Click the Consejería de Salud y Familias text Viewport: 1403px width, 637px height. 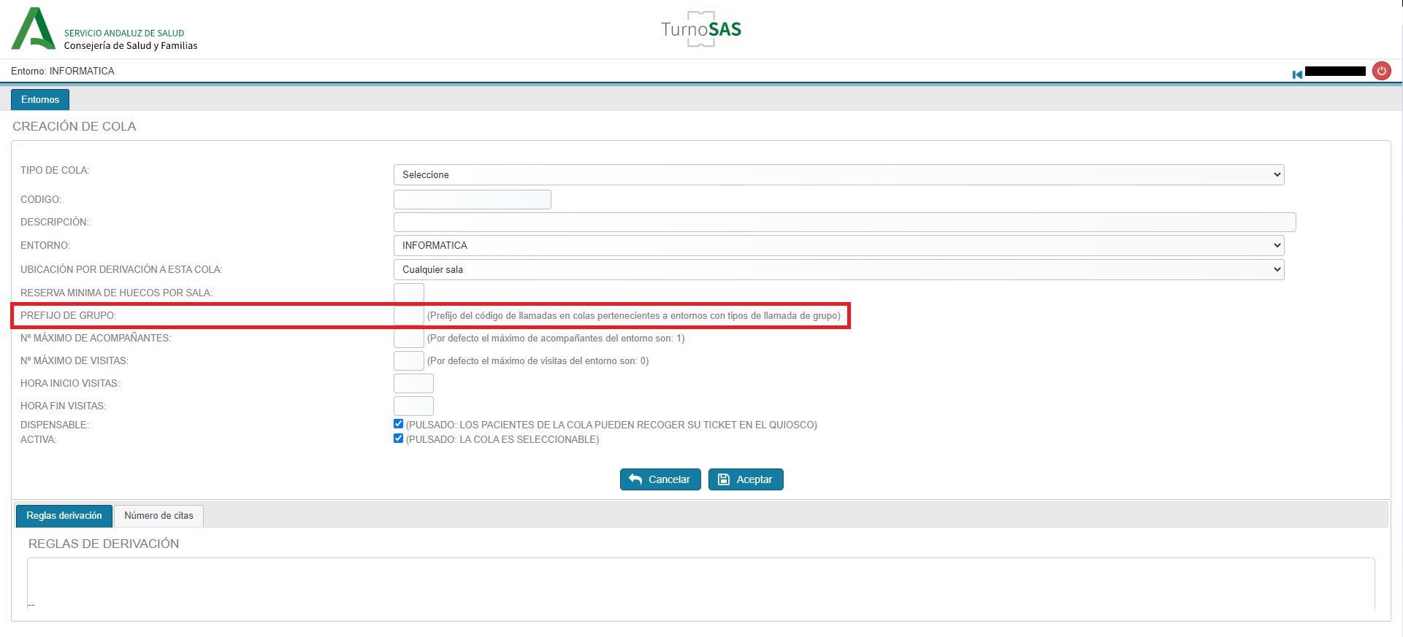(x=131, y=45)
